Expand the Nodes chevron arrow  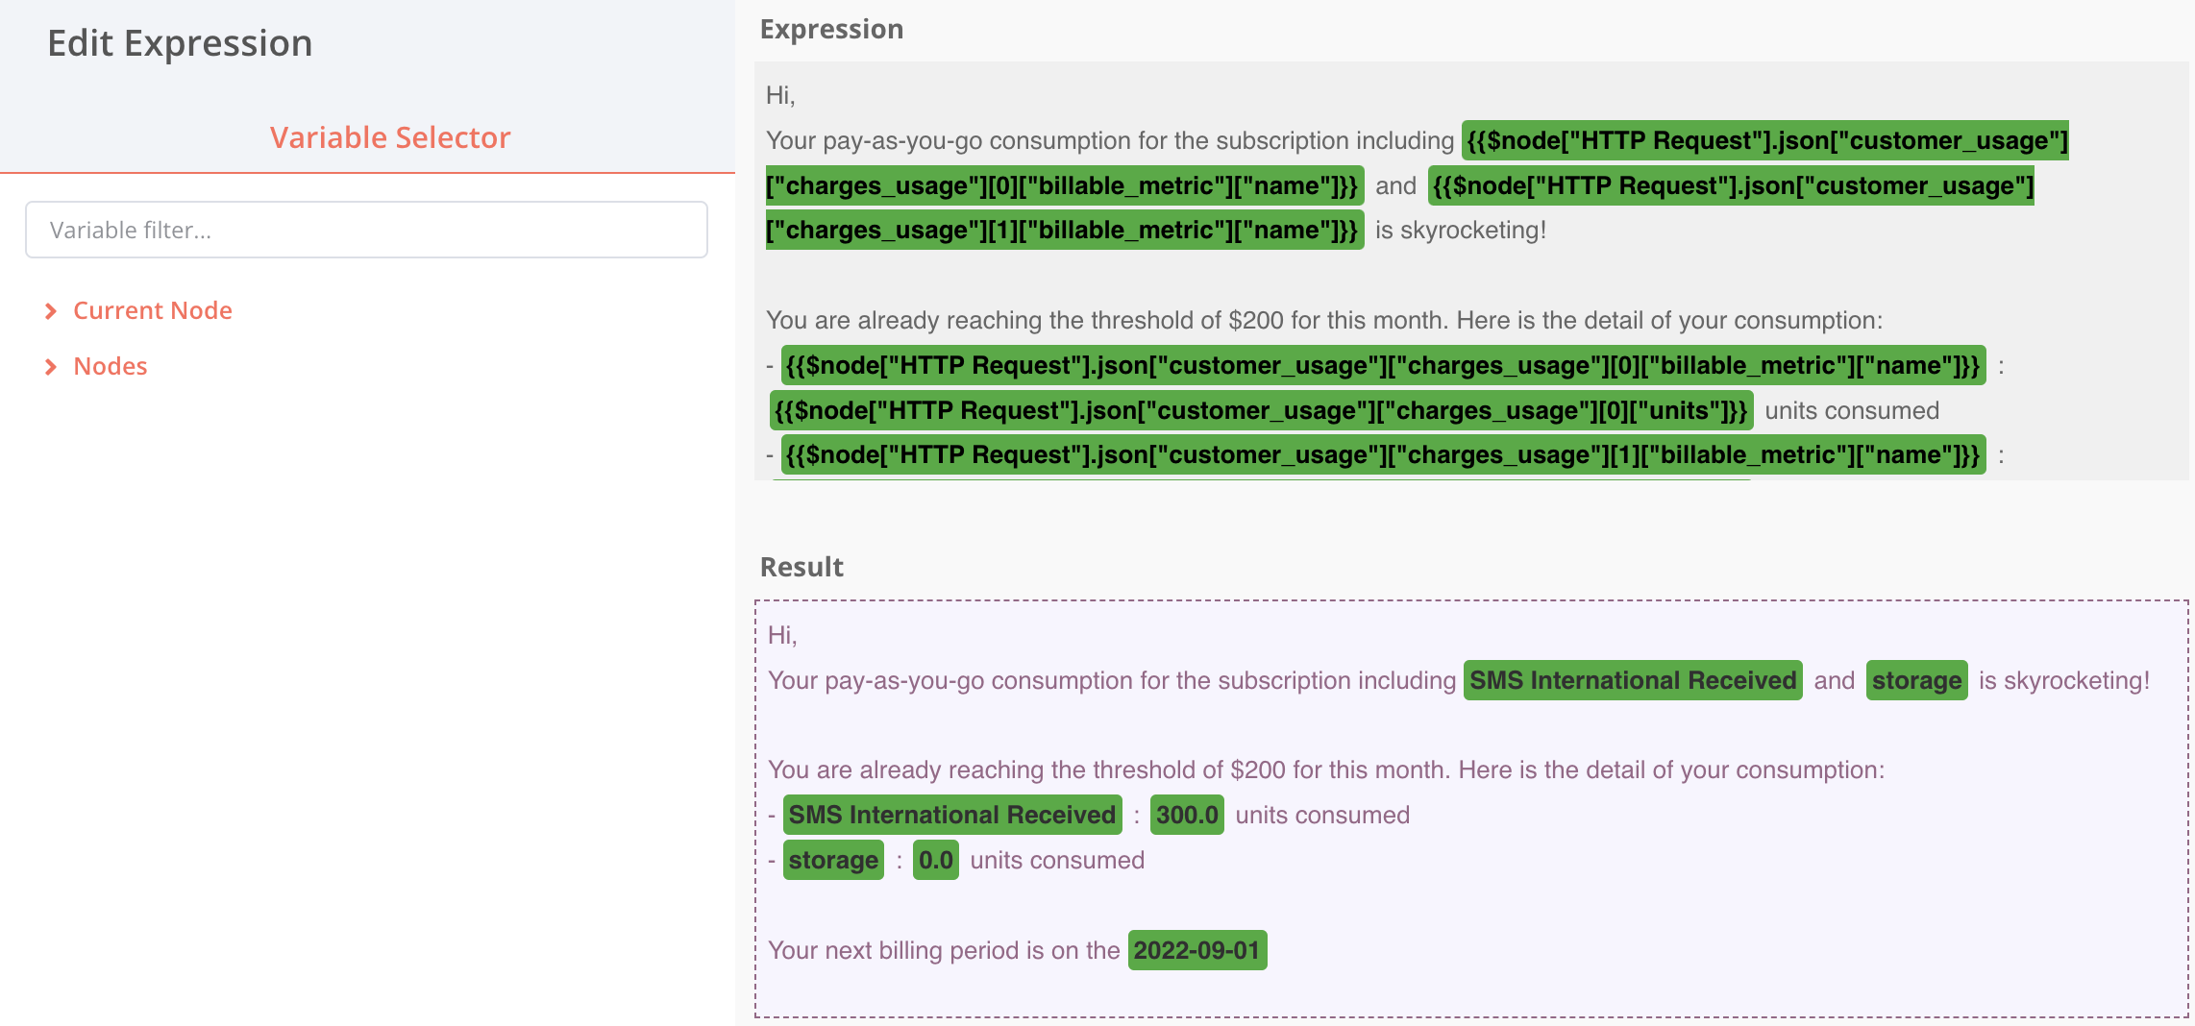pyautogui.click(x=51, y=367)
